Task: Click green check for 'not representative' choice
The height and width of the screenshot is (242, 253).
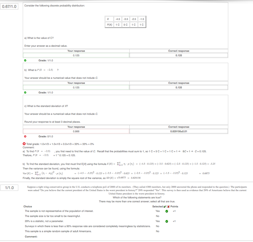Action: click(x=167, y=211)
